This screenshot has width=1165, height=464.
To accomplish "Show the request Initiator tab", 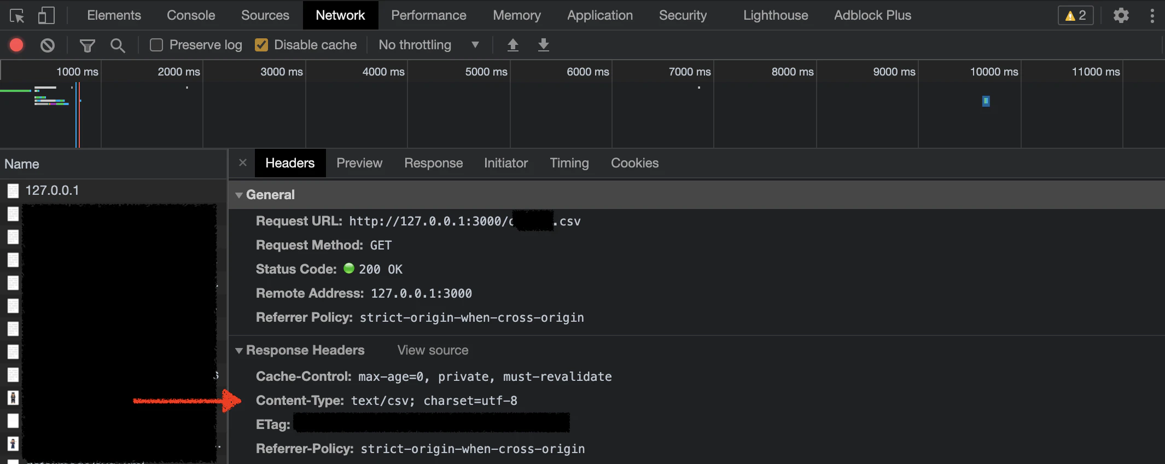I will click(x=506, y=163).
